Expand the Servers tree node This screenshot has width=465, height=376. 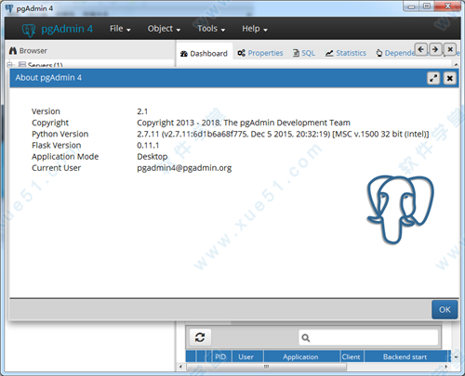pos(10,65)
